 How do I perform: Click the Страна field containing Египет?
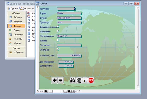coord(69,13)
